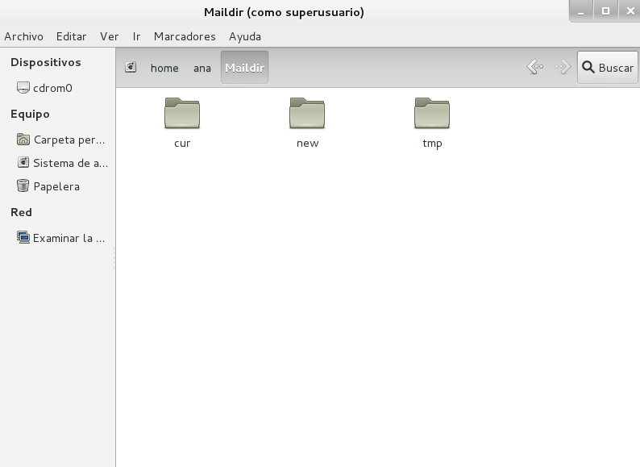Open the Ver menu
The image size is (640, 467).
click(x=110, y=36)
